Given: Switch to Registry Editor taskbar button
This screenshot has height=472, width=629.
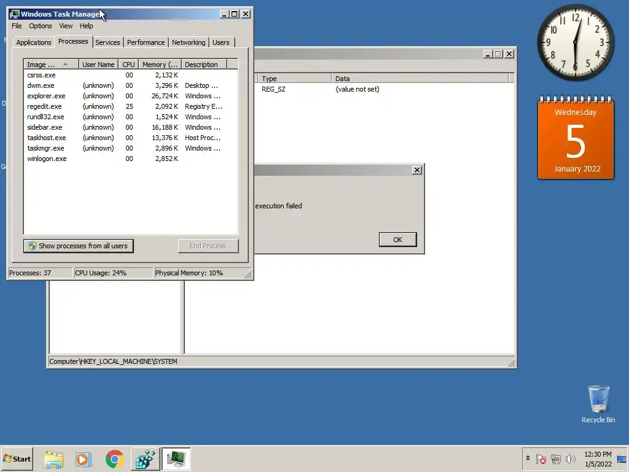Looking at the screenshot, I should (x=145, y=459).
